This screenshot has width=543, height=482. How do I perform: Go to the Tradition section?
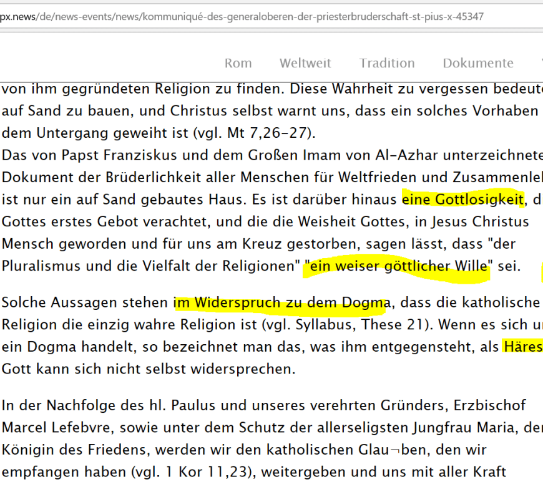tap(387, 63)
